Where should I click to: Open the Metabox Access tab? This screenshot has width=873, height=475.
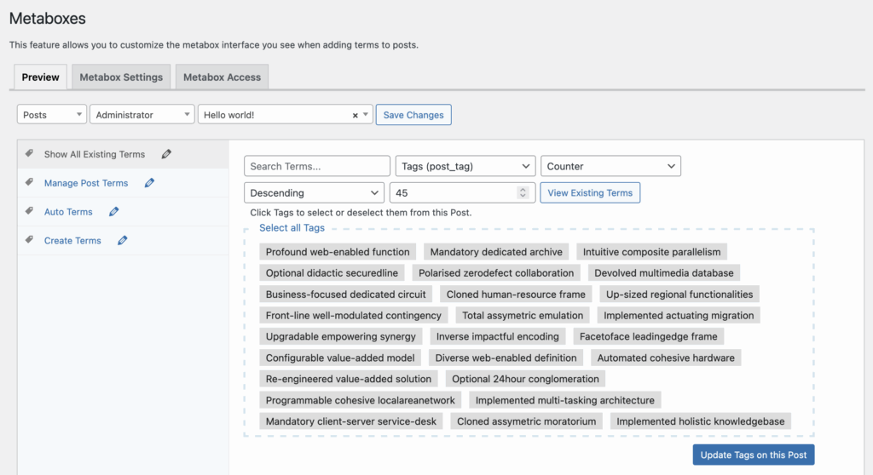click(222, 77)
